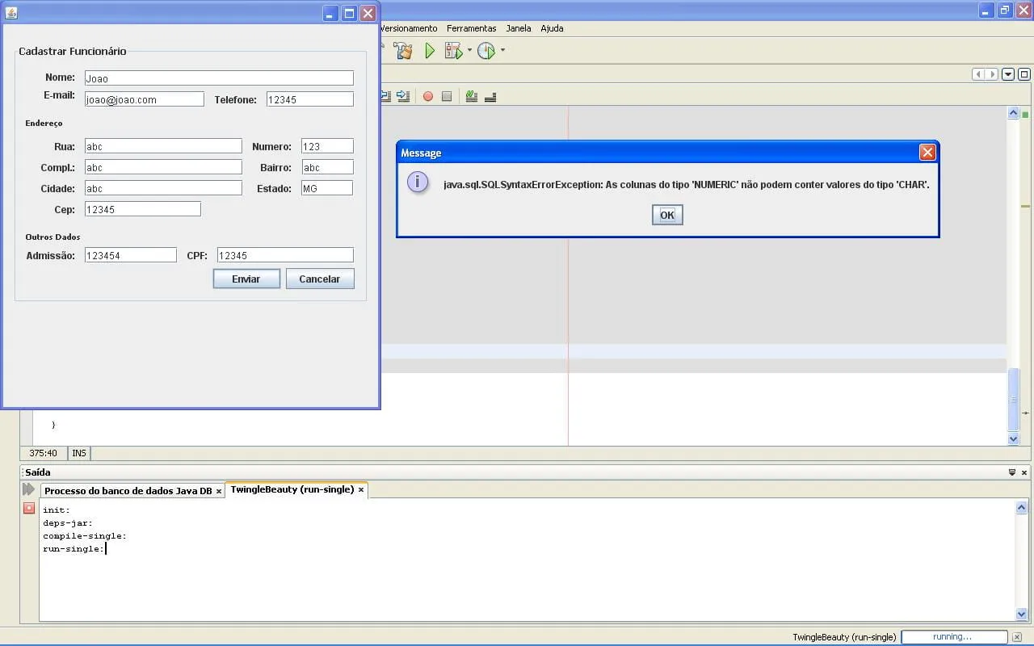Restore down the NetBeans IDE main window
Image resolution: width=1034 pixels, height=646 pixels.
point(1005,10)
